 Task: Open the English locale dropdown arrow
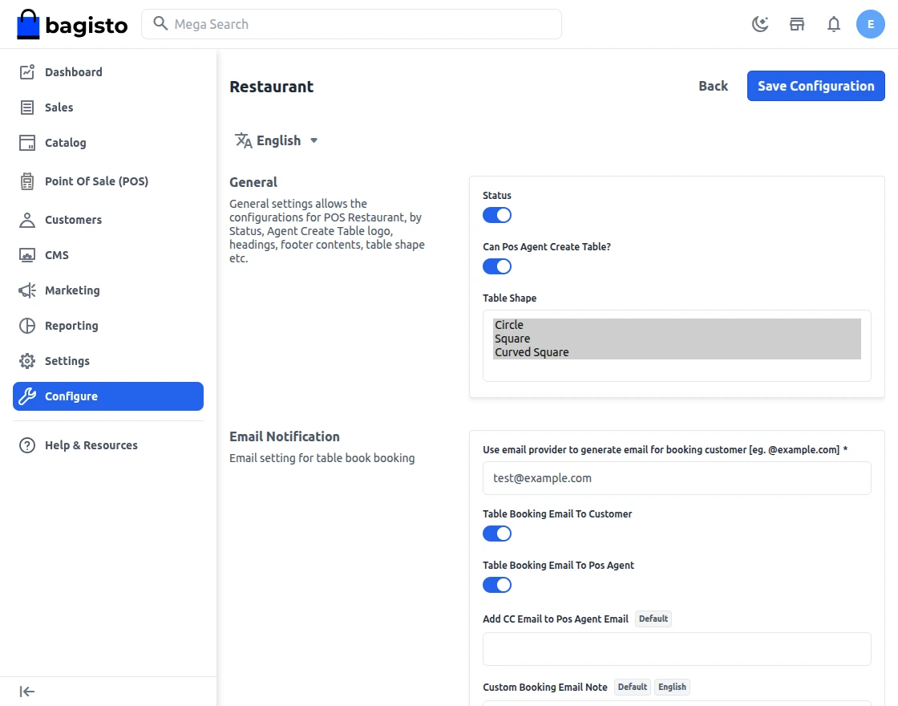click(313, 140)
